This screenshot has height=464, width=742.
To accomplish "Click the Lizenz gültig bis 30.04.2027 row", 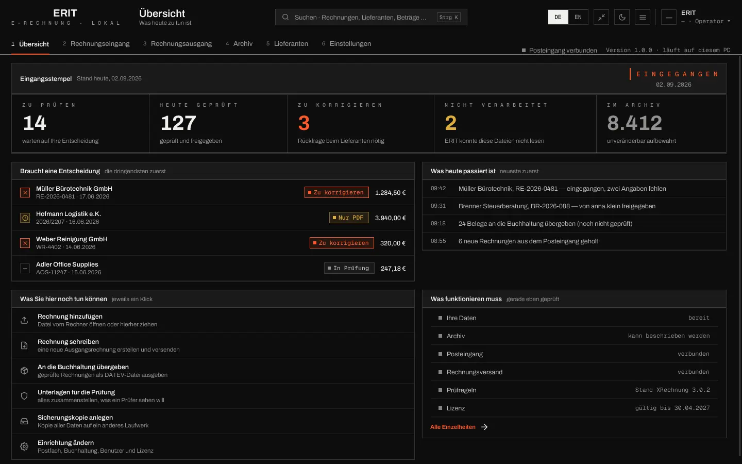I will tap(574, 408).
